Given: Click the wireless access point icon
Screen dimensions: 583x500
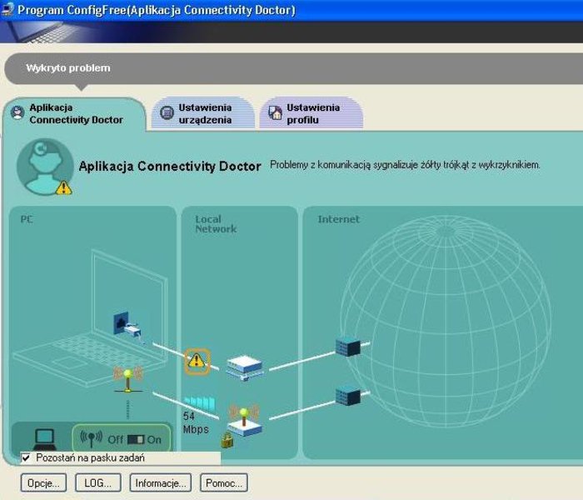Looking at the screenshot, I should [x=244, y=420].
